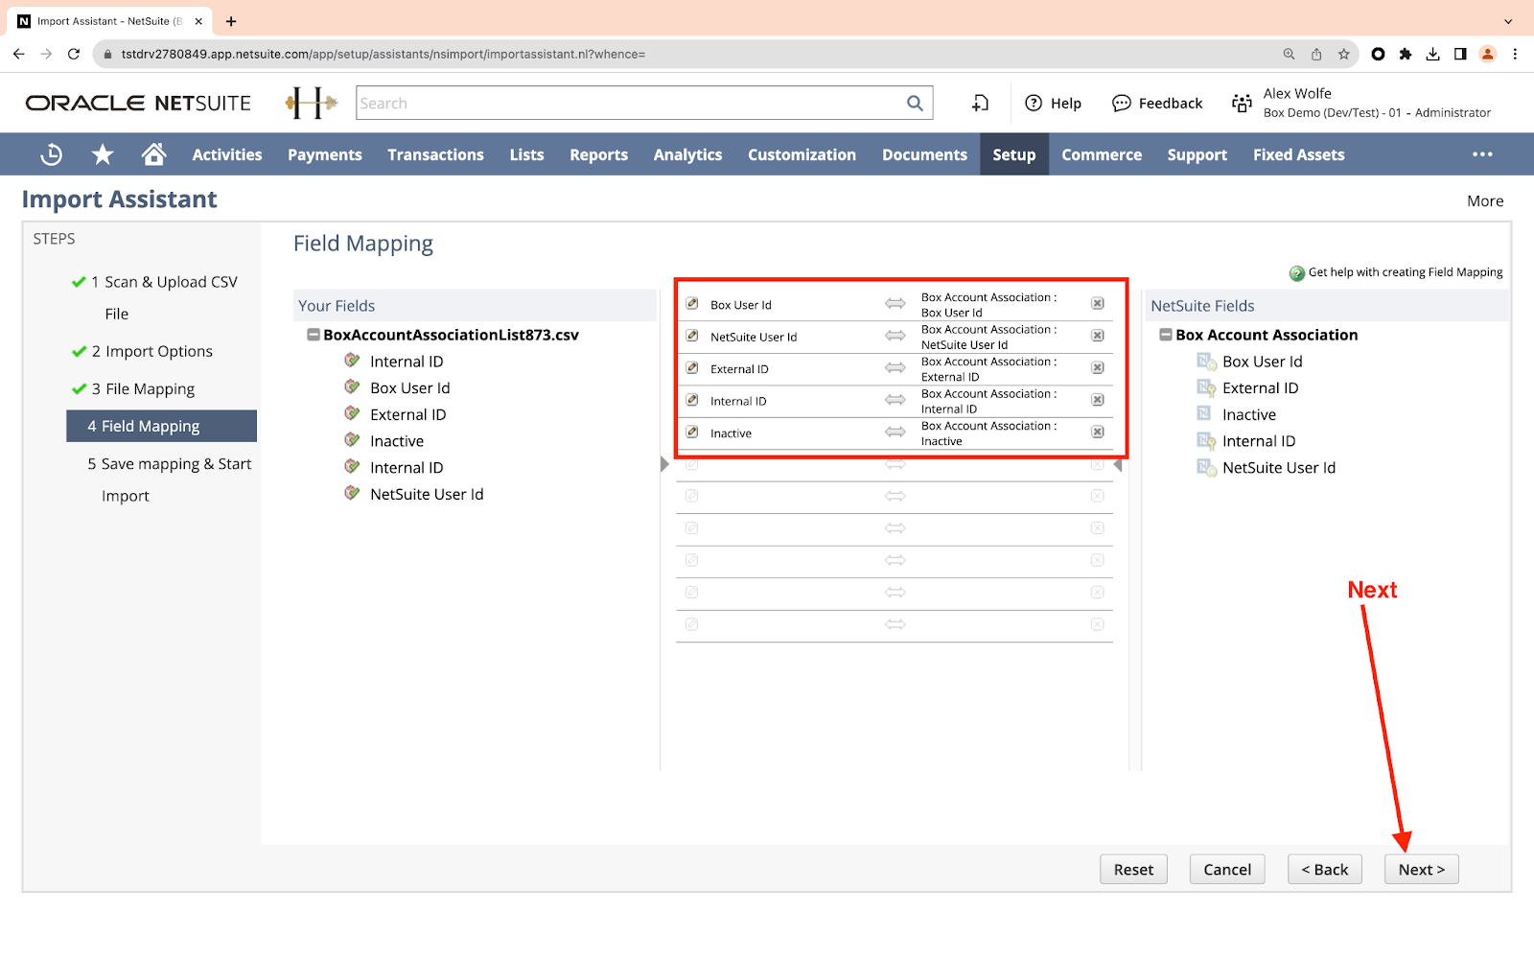
Task: Open the Shortcuts star icon
Action: pyautogui.click(x=103, y=154)
